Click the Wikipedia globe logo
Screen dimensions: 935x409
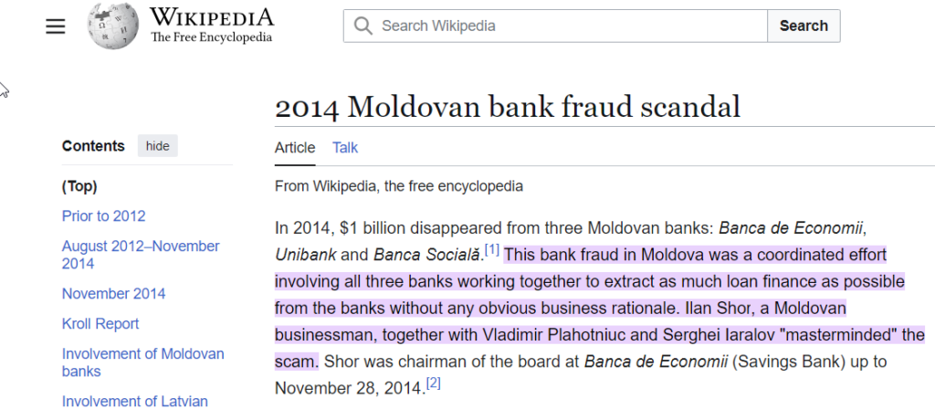(x=112, y=26)
